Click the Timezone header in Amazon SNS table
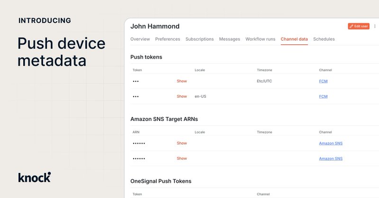Screen dimensions: 379x198 click(x=264, y=132)
